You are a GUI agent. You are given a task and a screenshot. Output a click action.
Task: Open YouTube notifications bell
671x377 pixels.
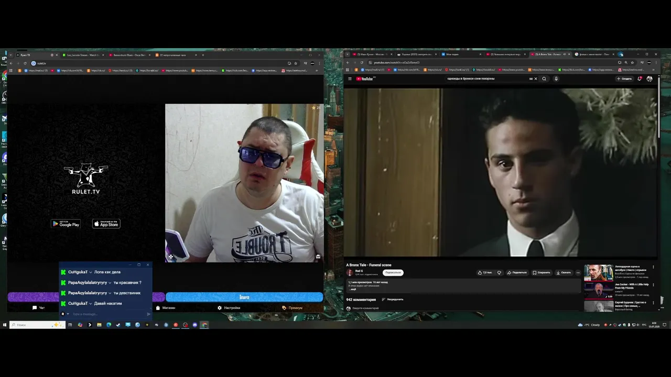click(640, 79)
